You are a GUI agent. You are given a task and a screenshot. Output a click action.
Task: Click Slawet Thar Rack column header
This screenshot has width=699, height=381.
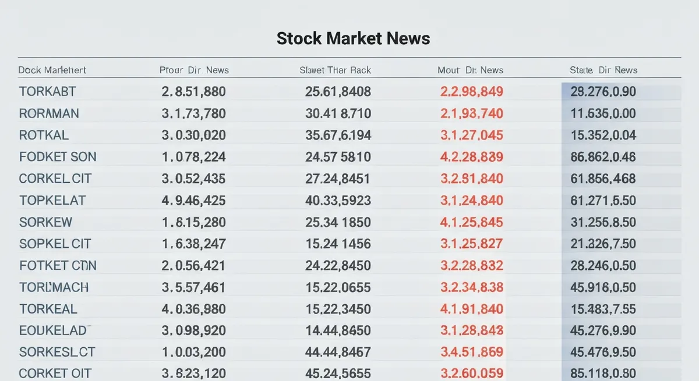[x=335, y=70]
